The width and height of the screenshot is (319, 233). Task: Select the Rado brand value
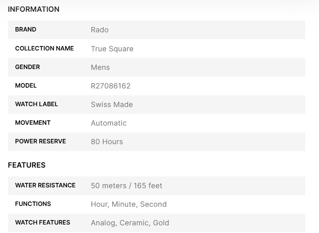point(99,30)
